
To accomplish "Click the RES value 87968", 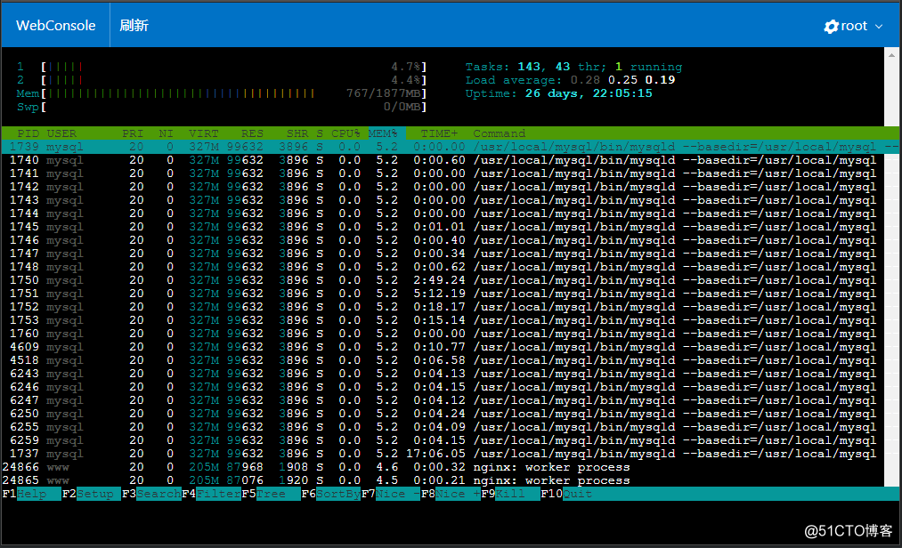I will pyautogui.click(x=245, y=468).
